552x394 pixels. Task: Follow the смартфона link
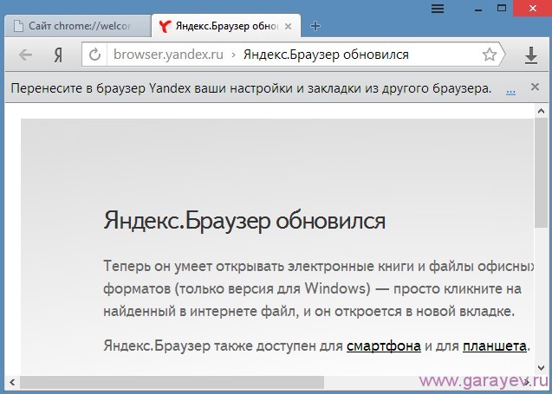384,346
